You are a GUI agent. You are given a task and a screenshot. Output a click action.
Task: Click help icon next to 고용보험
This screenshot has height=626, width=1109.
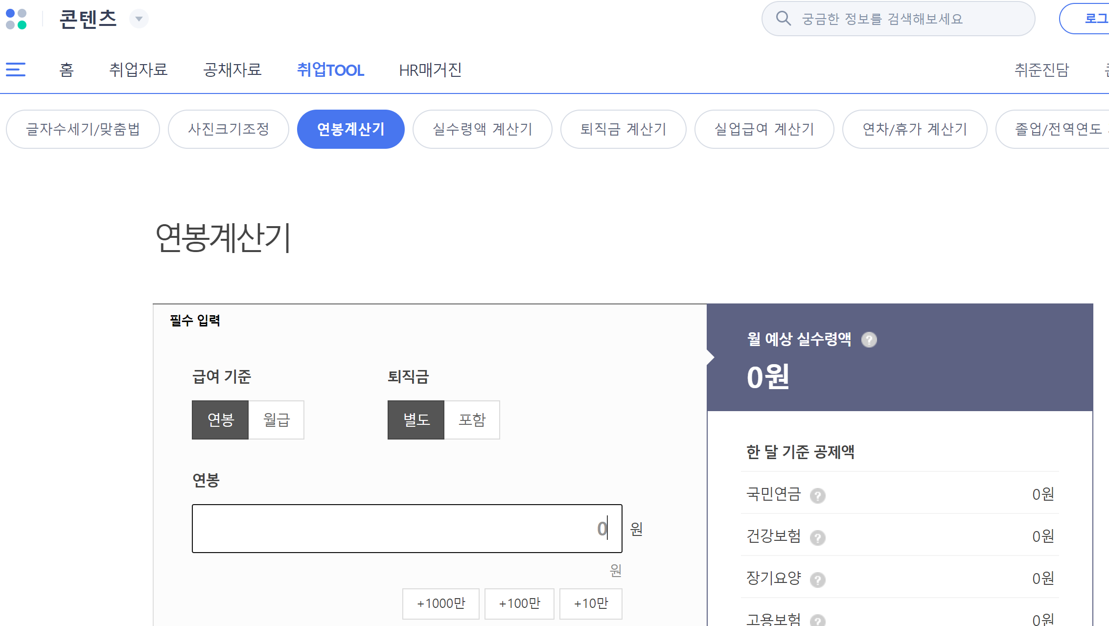coord(818,621)
